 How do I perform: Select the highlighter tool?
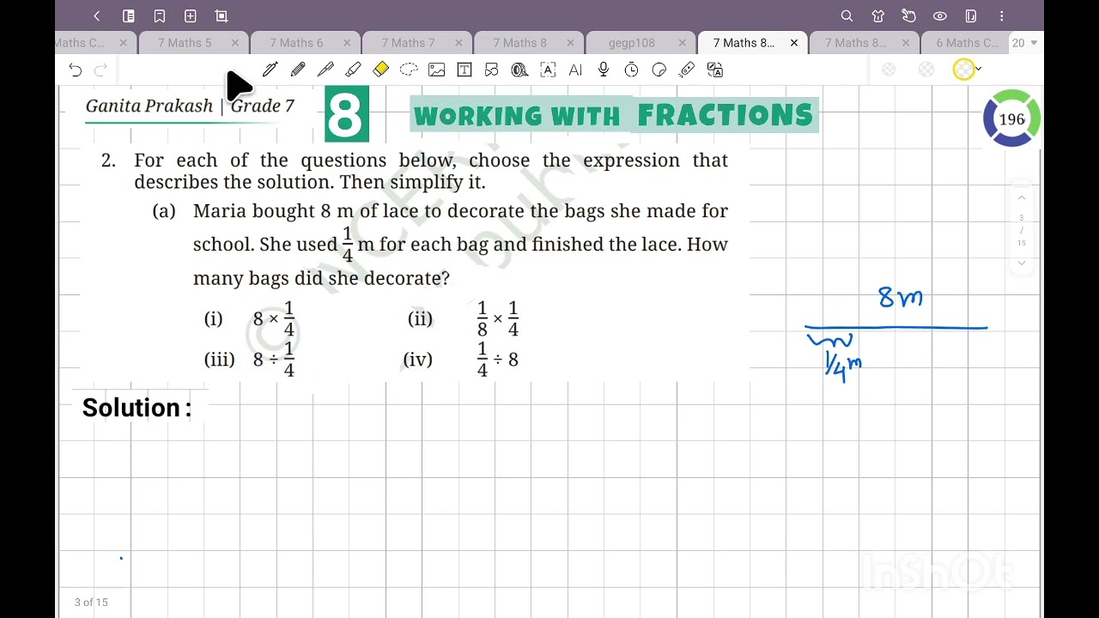coord(353,70)
